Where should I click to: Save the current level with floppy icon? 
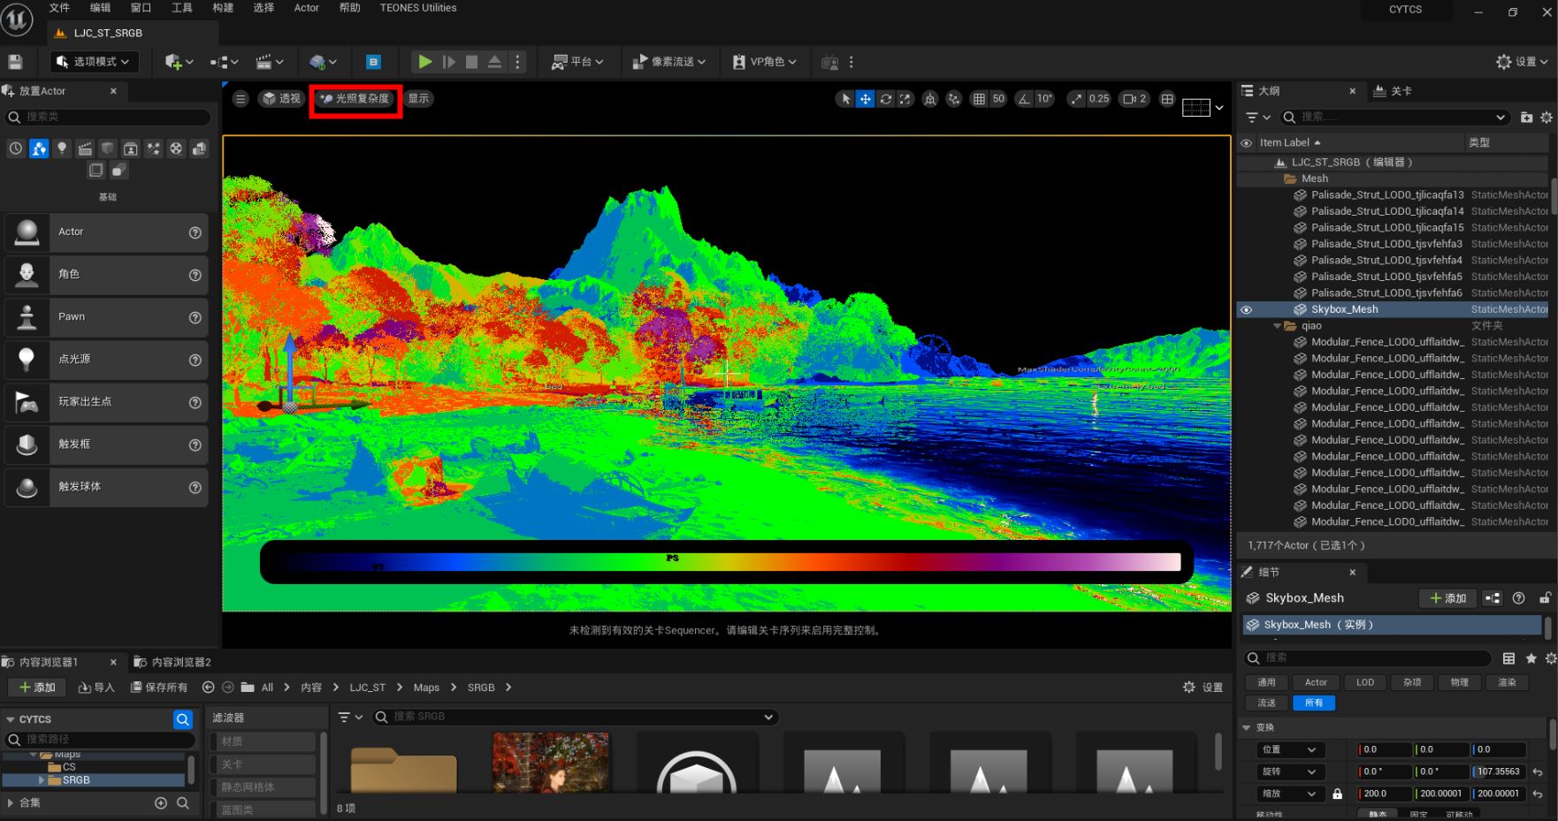point(15,62)
